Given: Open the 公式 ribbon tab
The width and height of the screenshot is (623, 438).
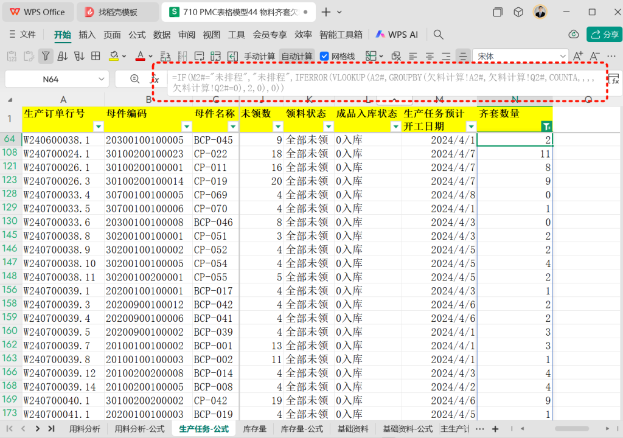Looking at the screenshot, I should point(137,35).
